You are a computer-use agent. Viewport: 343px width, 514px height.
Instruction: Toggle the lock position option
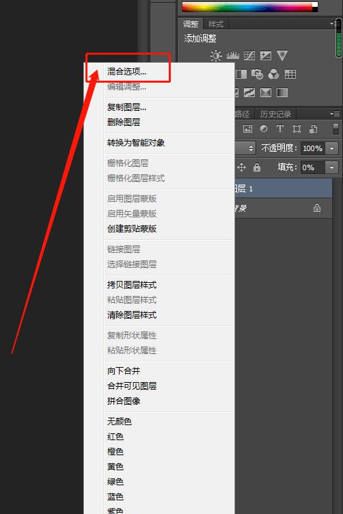[x=241, y=167]
